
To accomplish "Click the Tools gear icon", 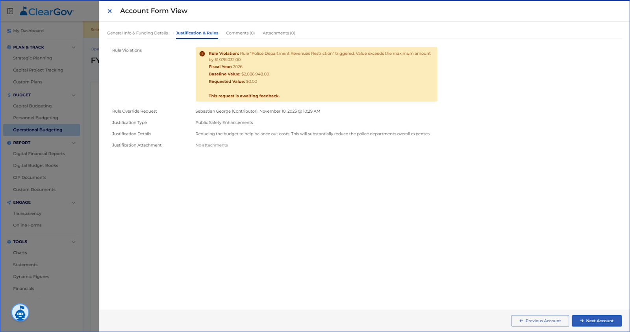I will [9, 242].
